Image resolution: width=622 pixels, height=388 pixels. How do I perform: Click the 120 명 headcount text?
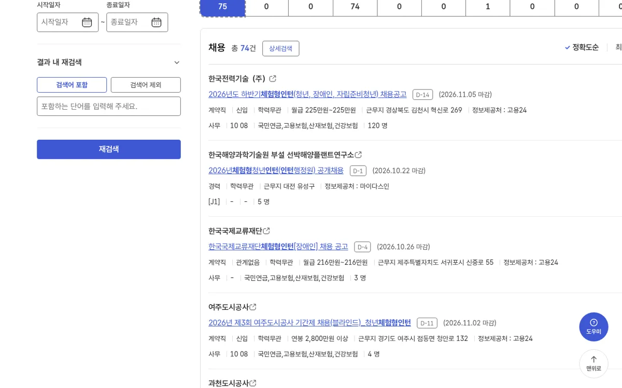pos(377,126)
